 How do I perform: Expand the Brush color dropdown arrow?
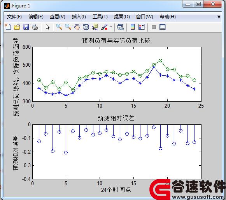coord(111,27)
